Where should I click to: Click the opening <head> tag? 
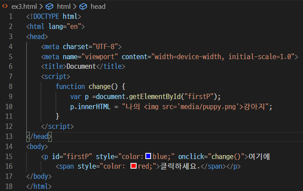(x=37, y=36)
